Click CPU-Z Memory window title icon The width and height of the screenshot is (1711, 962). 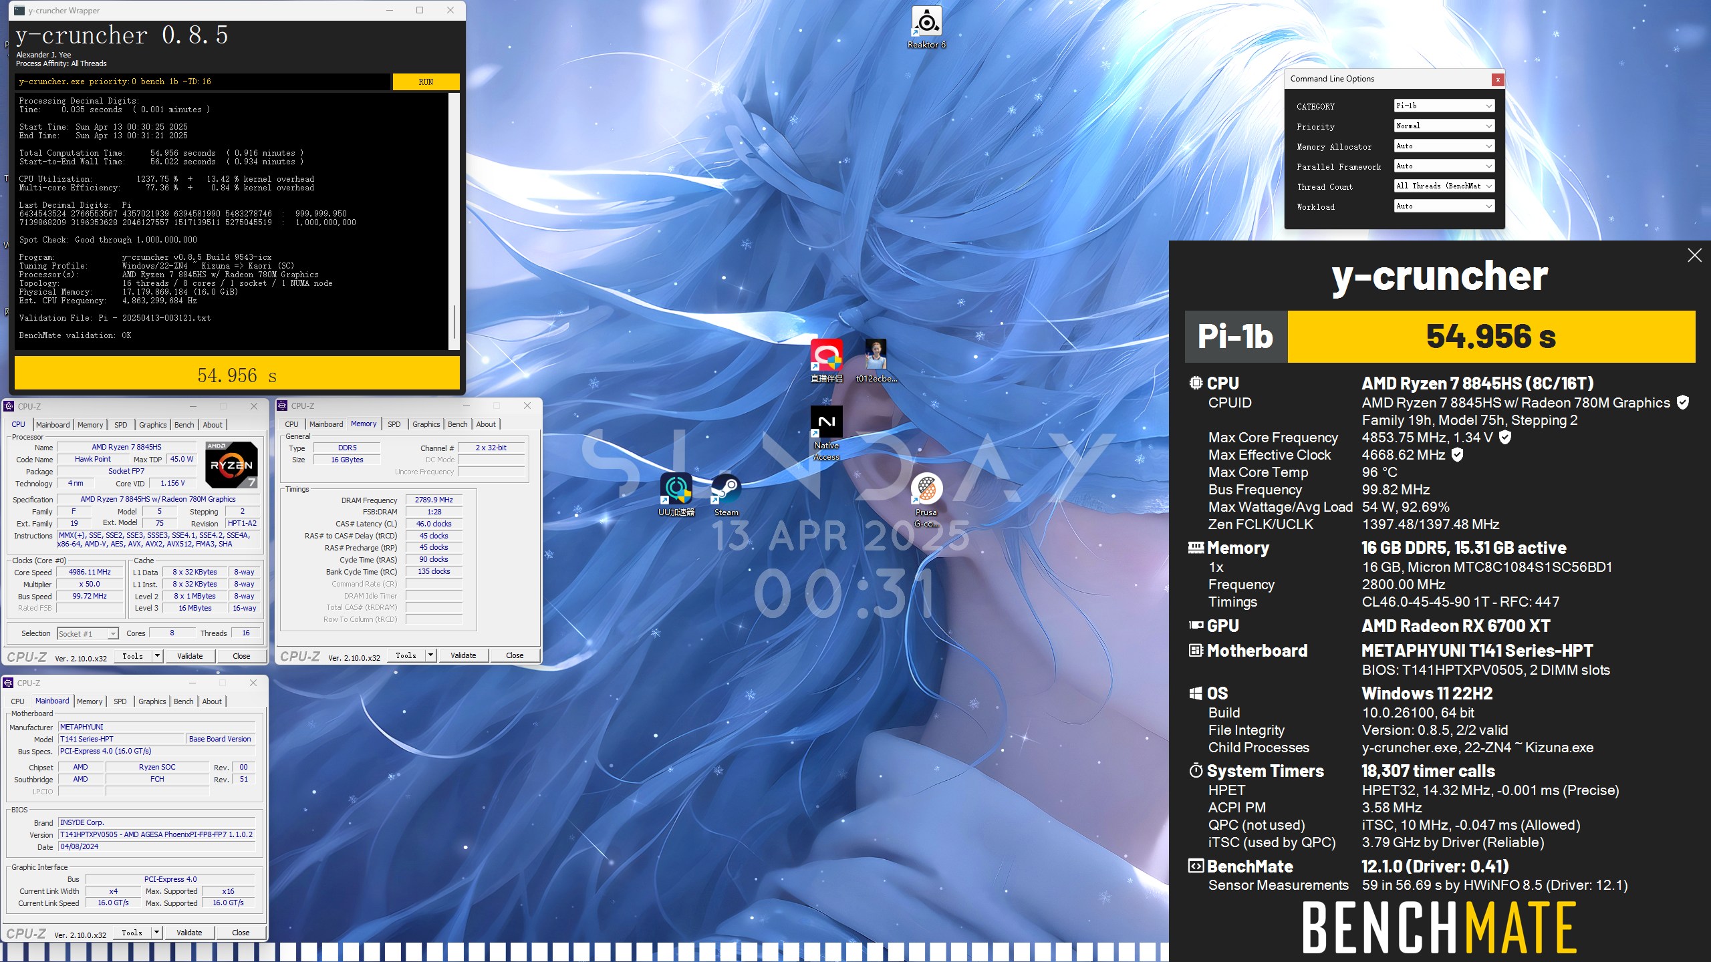(282, 406)
